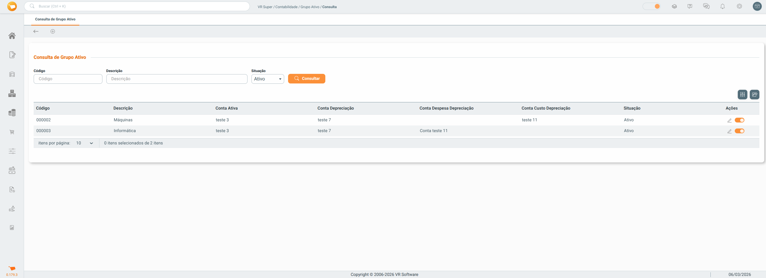Expand the itens por página selector
Image resolution: width=766 pixels, height=278 pixels.
tap(85, 143)
